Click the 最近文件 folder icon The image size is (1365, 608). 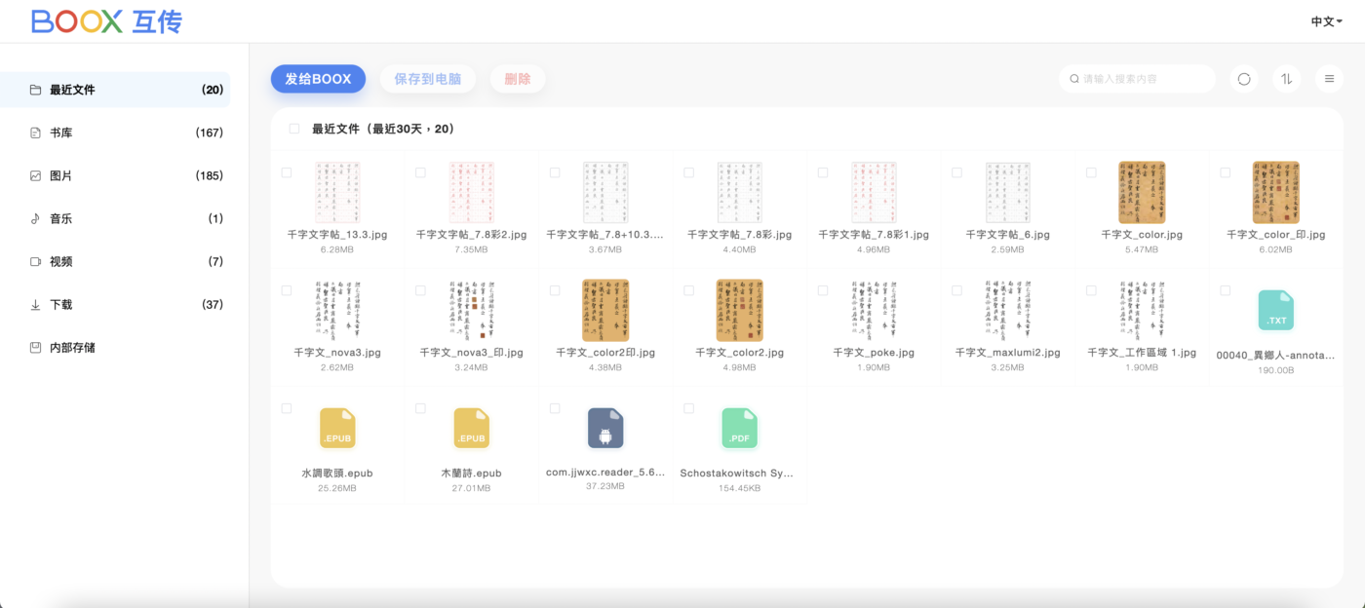click(35, 90)
